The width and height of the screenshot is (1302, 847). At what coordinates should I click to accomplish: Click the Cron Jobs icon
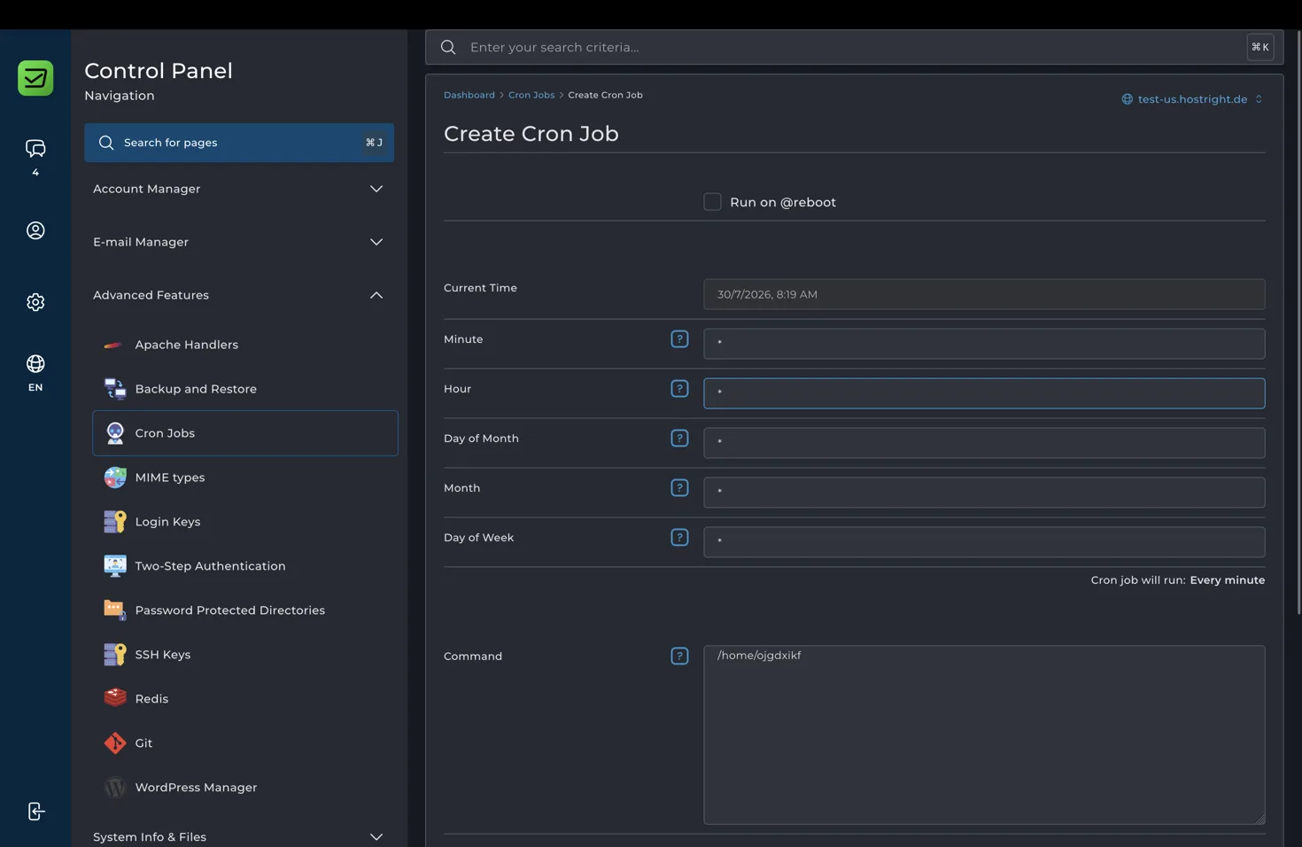[114, 433]
